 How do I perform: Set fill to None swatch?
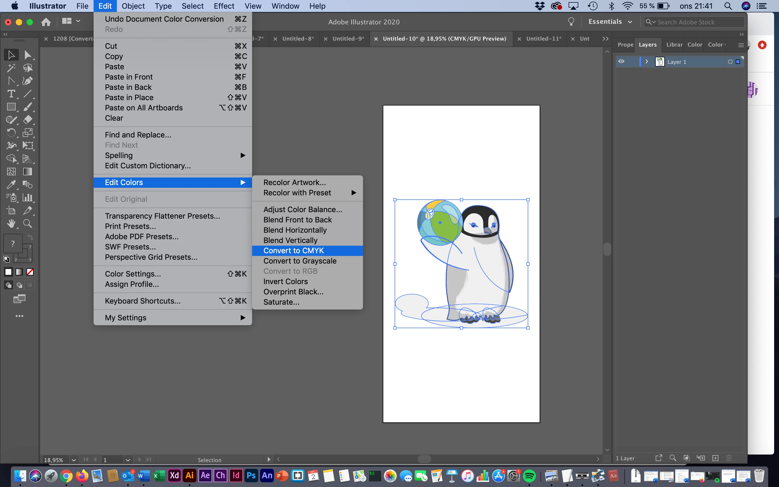point(30,272)
